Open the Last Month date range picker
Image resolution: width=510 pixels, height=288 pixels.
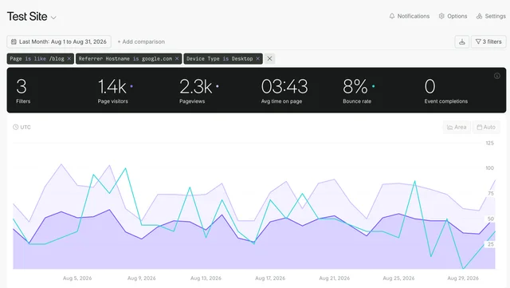point(59,41)
